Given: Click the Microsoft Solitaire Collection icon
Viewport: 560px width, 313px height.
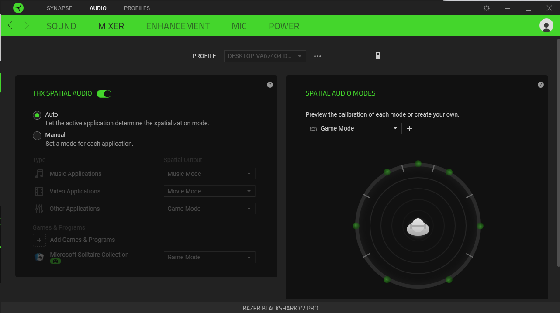Looking at the screenshot, I should 39,257.
